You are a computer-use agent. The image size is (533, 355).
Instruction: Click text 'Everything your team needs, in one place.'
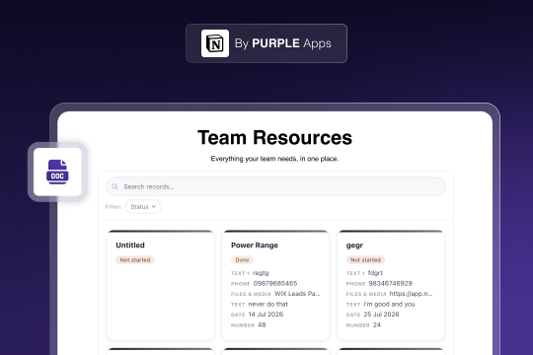coord(274,159)
